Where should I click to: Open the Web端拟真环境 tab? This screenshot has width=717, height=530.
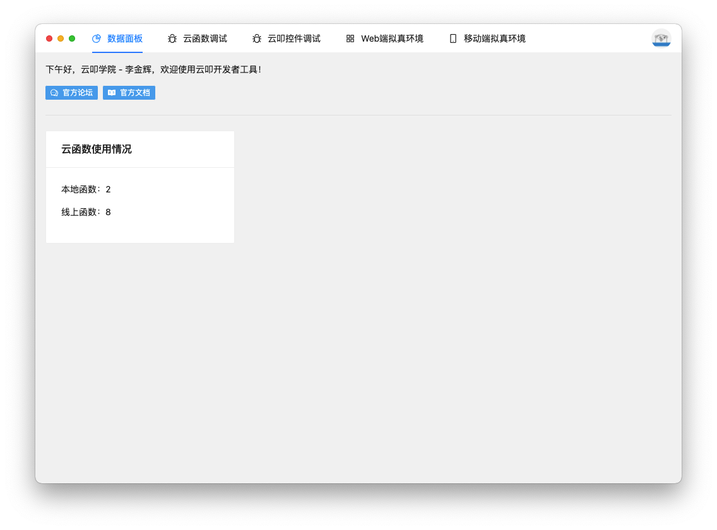(x=391, y=38)
